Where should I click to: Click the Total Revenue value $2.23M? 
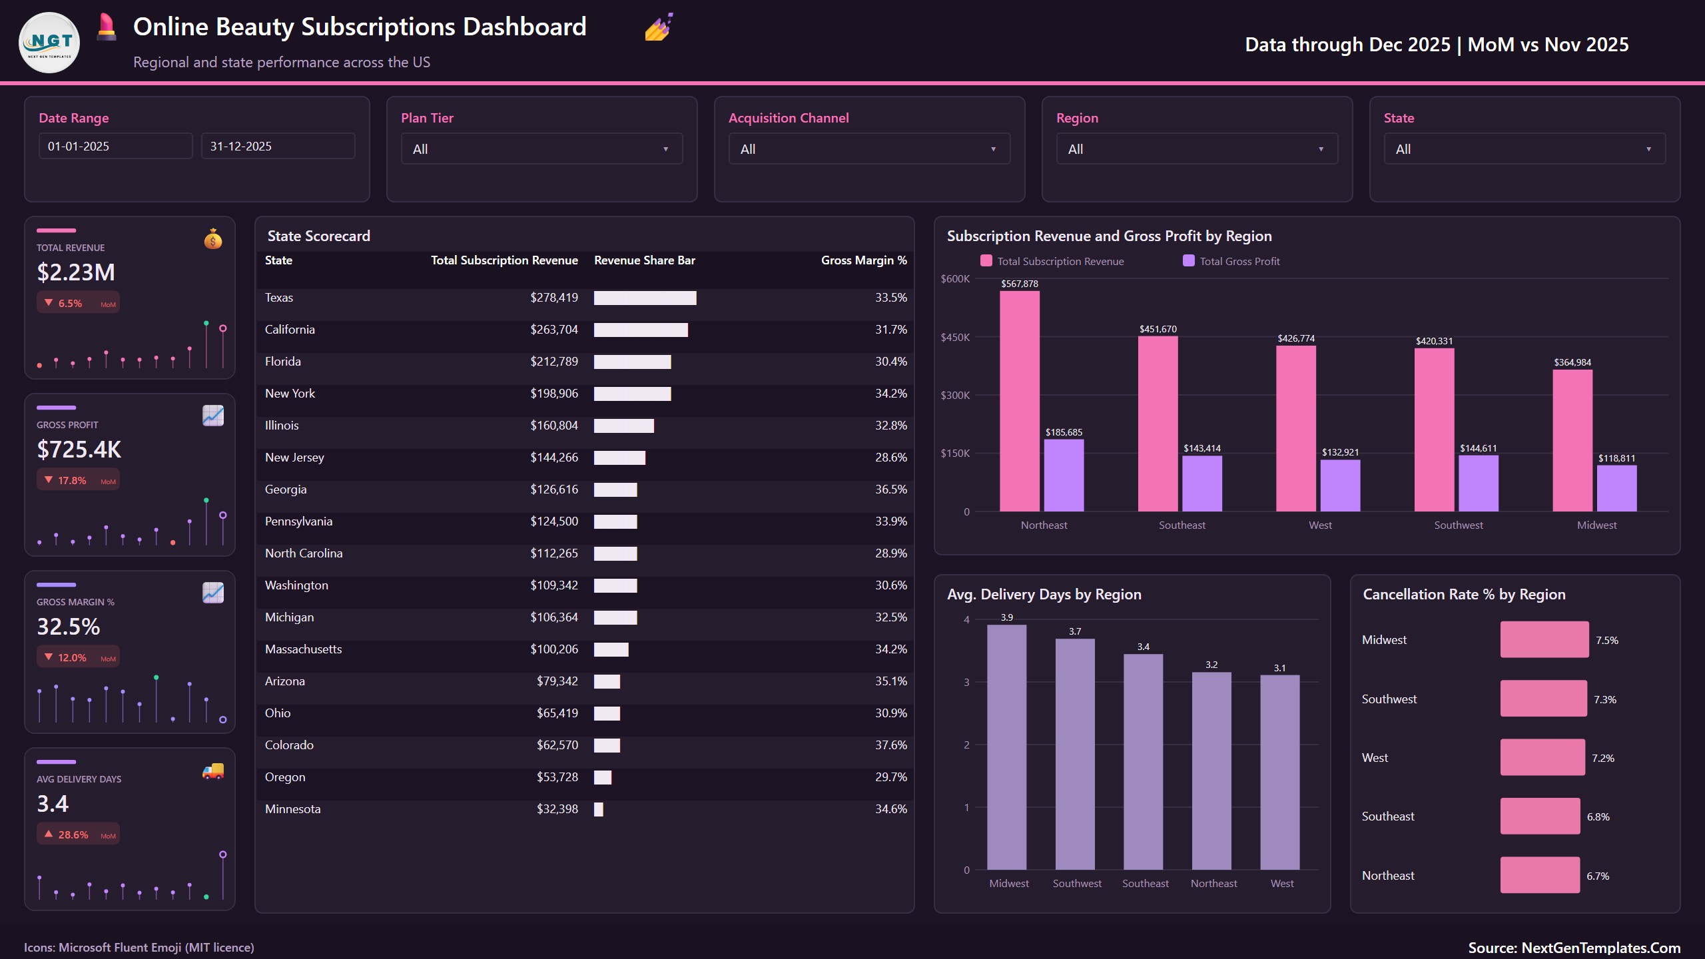tap(76, 272)
